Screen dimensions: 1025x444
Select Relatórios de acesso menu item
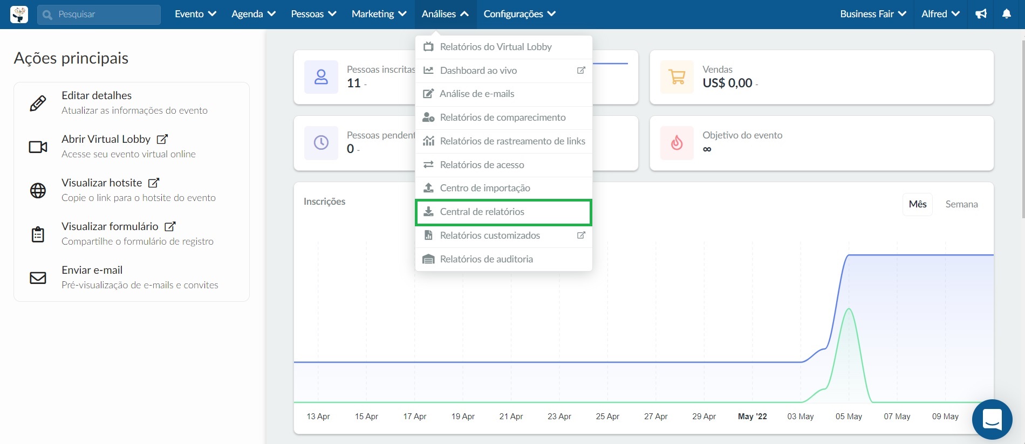(x=504, y=165)
